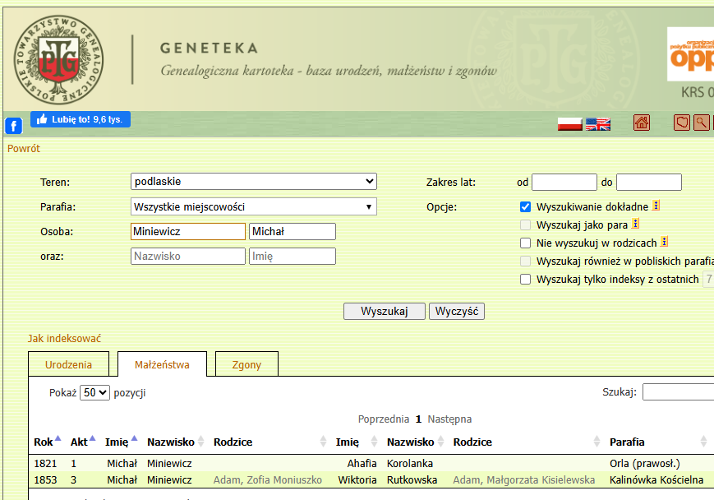Viewport: 714px width, 500px height.
Task: Open the Teren dropdown showing podlaskie
Action: tap(254, 182)
